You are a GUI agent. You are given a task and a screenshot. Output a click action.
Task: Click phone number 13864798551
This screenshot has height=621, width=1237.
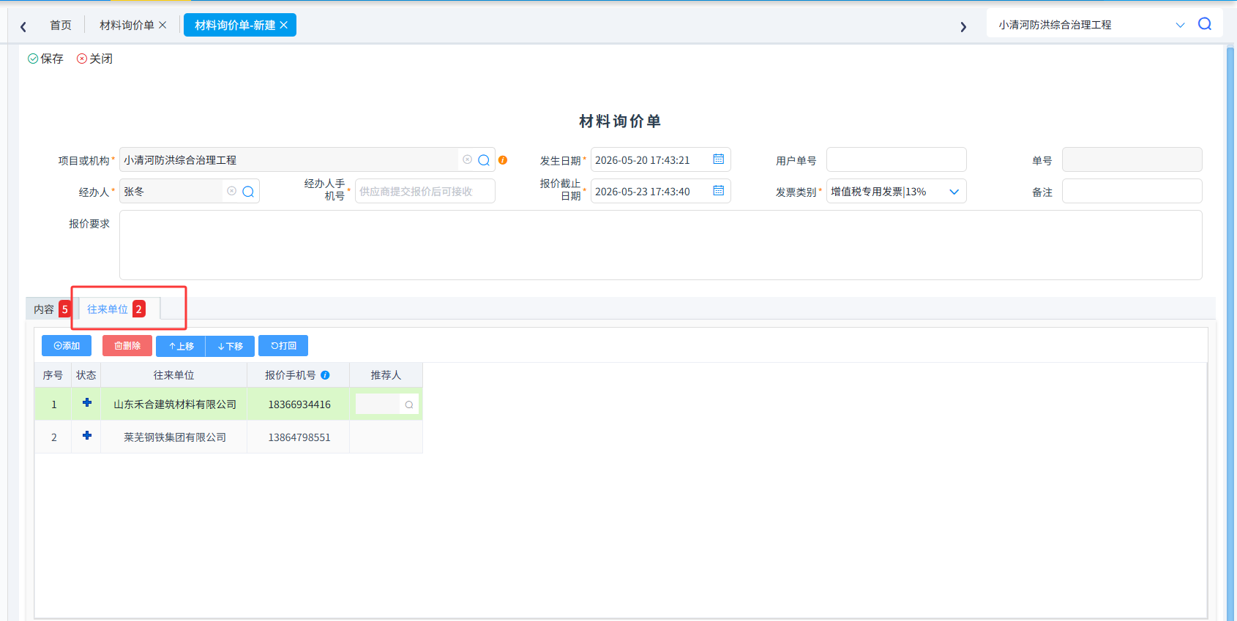point(299,437)
